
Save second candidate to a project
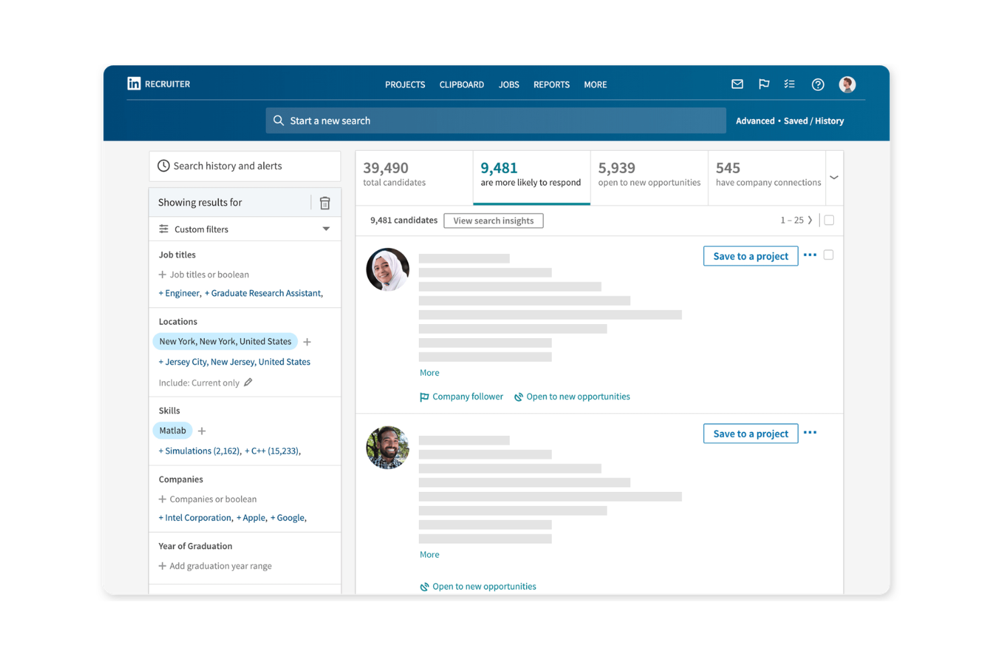tap(750, 433)
